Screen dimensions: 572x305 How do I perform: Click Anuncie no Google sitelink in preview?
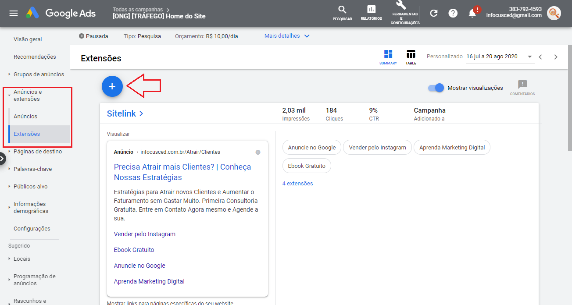tap(139, 266)
